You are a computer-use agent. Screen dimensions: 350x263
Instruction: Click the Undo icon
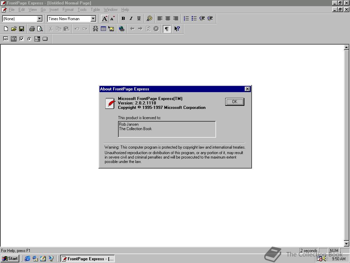tap(77, 29)
